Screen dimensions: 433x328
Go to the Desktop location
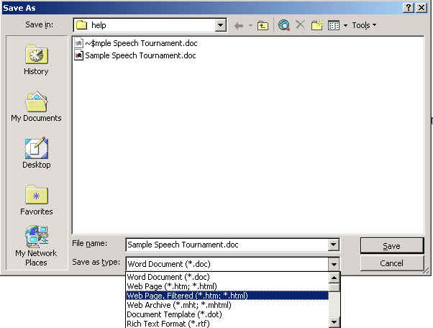(36, 153)
